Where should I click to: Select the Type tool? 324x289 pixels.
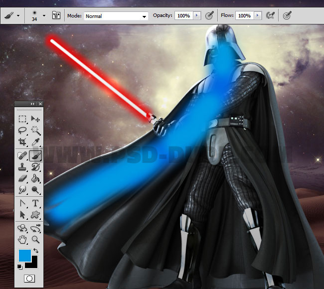click(35, 203)
